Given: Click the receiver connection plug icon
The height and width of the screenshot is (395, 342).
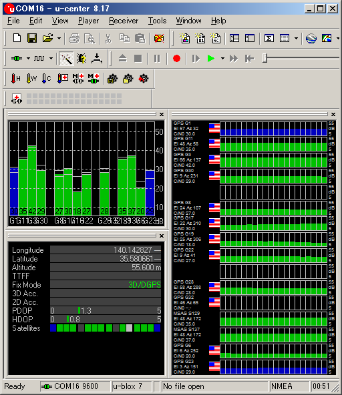Looking at the screenshot, I should [x=17, y=59].
